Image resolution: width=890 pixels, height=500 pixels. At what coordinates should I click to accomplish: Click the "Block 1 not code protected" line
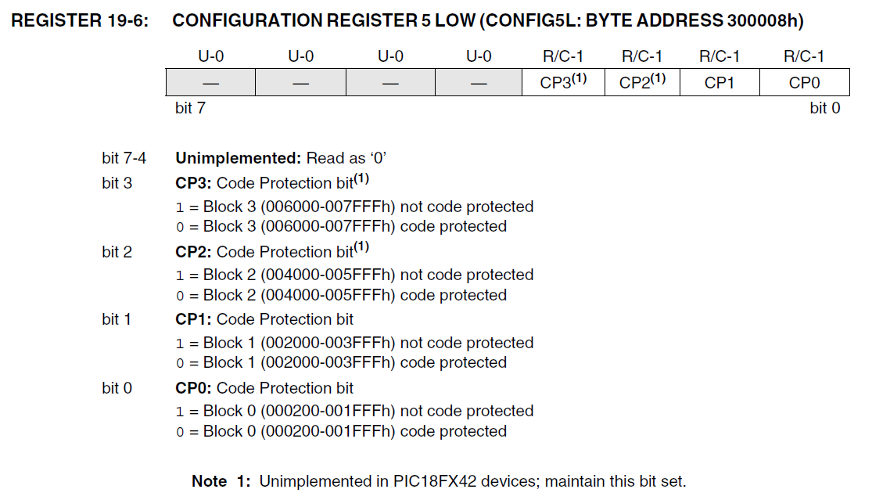[354, 343]
